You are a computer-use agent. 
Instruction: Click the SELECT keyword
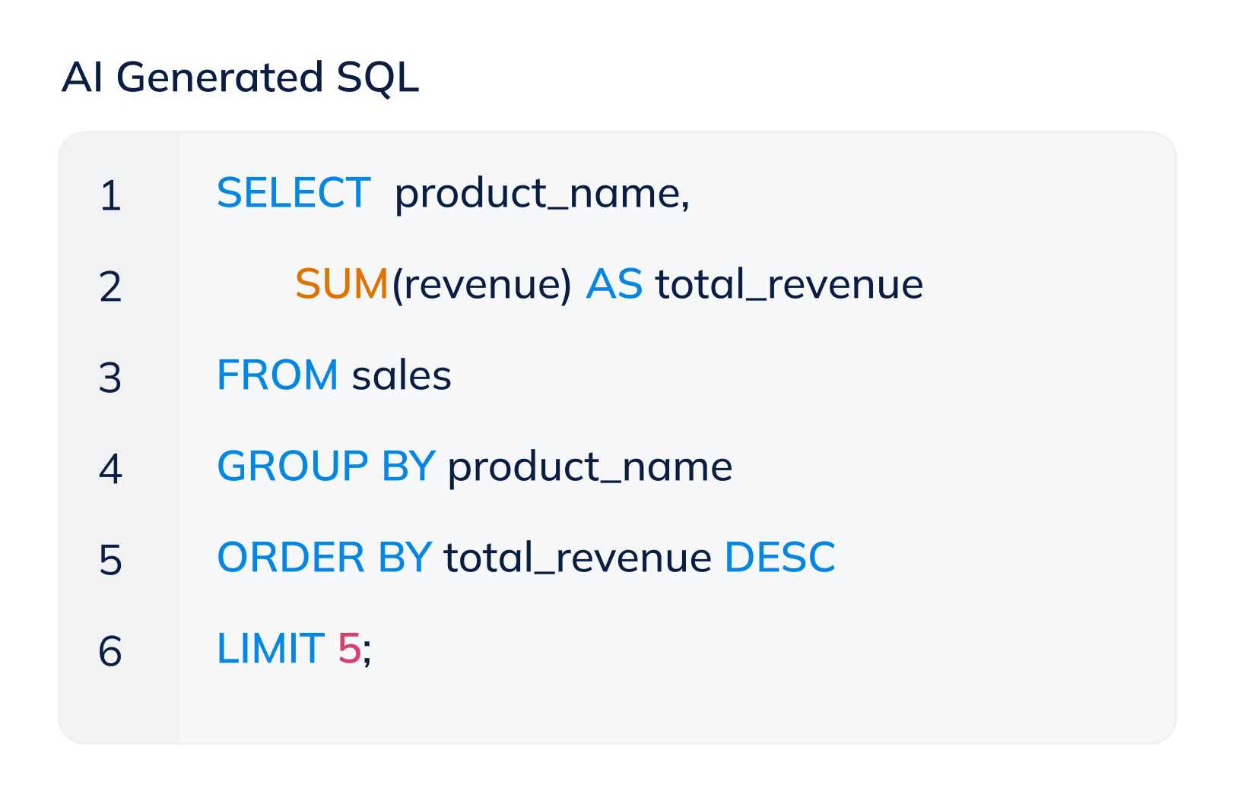[x=294, y=193]
